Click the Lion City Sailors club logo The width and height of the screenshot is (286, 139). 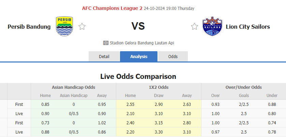pyautogui.click(x=212, y=26)
